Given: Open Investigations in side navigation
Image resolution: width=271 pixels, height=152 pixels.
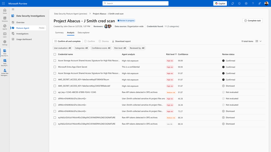Looking at the screenshot, I should click(x=28, y=34).
